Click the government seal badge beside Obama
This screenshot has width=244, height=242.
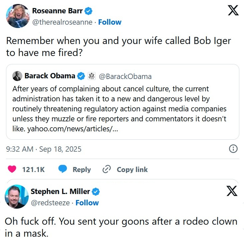[x=92, y=76]
